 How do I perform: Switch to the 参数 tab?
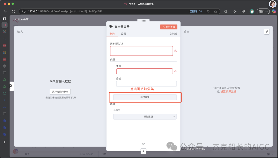pyautogui.click(x=112, y=34)
